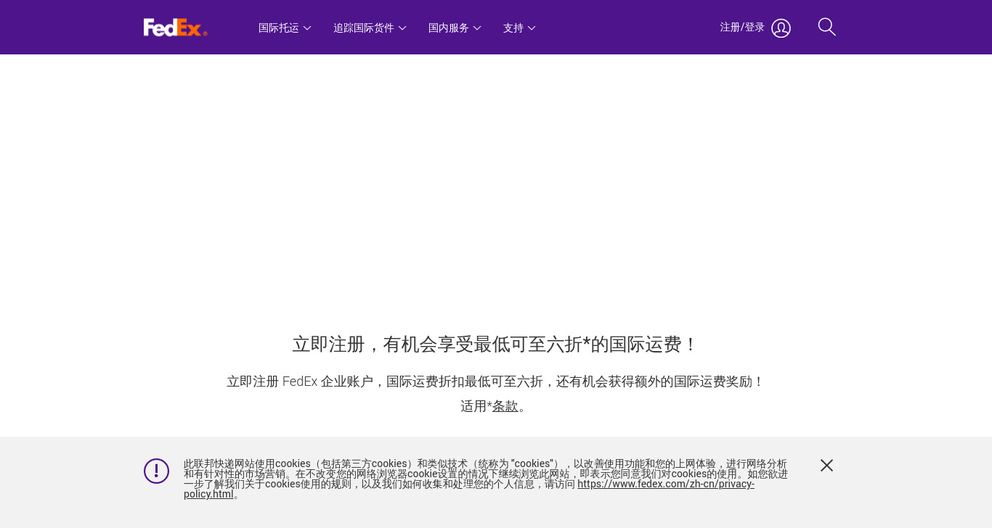Click the heading 立即注册，有机会享受最低可至六折
The image size is (992, 528).
(x=495, y=344)
